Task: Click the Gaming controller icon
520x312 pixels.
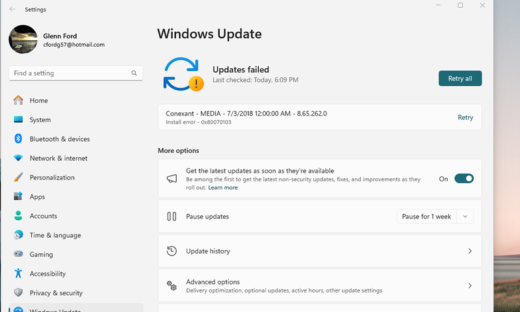Action: coord(18,254)
